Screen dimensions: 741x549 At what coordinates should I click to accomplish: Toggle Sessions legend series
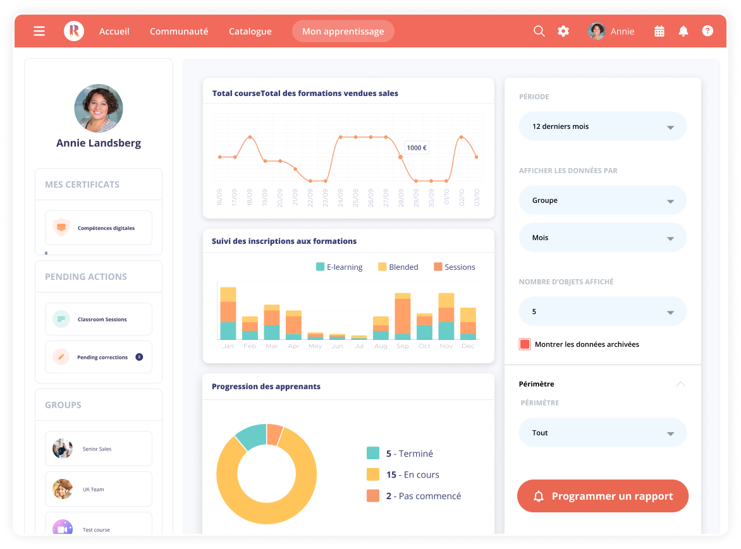pos(455,267)
